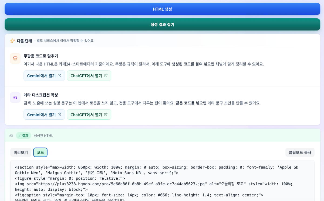Viewport: 324px width, 201px height.
Task: Click the 쿠팡용 코드로 맞추기 heading
Action: pyautogui.click(x=41, y=56)
